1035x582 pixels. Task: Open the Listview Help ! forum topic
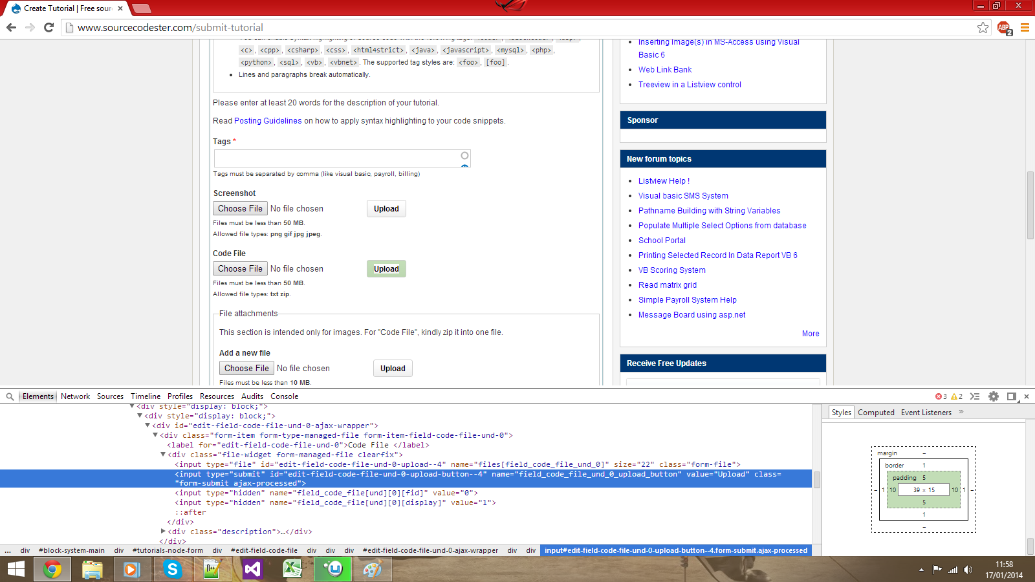(664, 181)
